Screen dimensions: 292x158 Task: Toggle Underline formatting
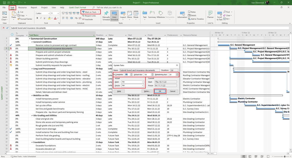click(44, 18)
